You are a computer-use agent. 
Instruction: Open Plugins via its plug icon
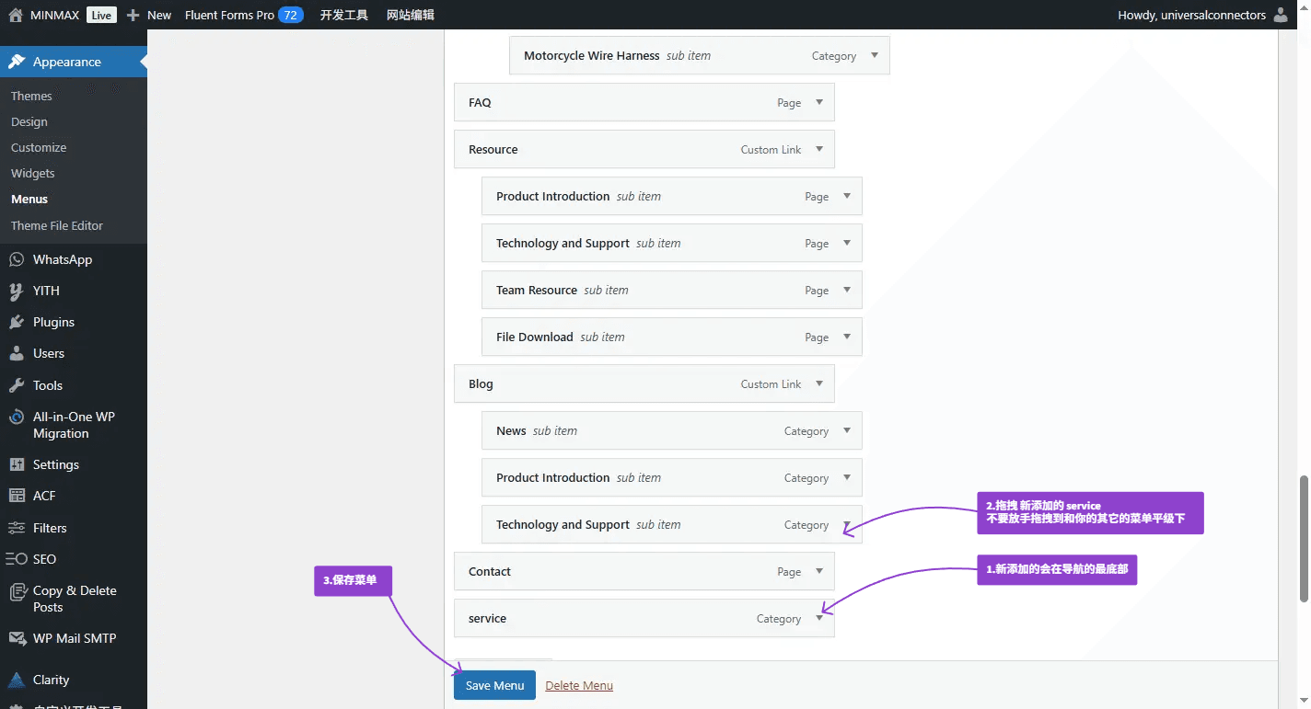[16, 323]
